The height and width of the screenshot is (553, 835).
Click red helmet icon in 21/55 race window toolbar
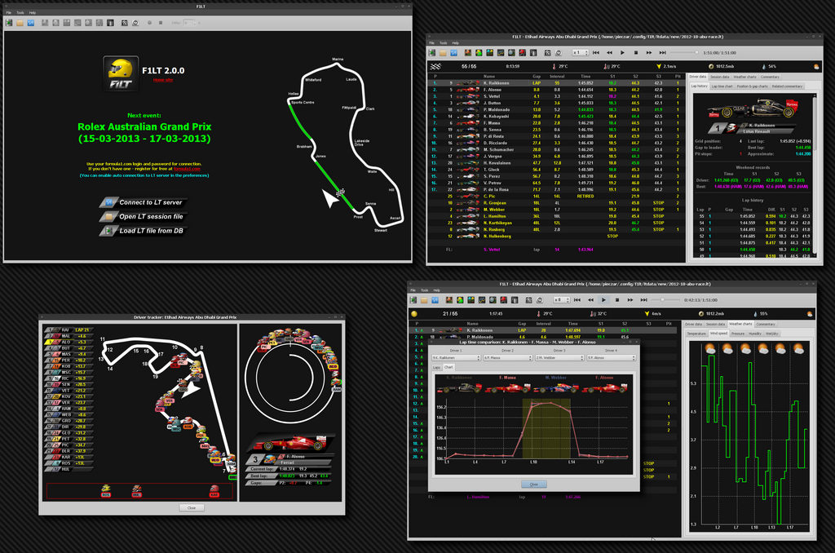(x=504, y=300)
